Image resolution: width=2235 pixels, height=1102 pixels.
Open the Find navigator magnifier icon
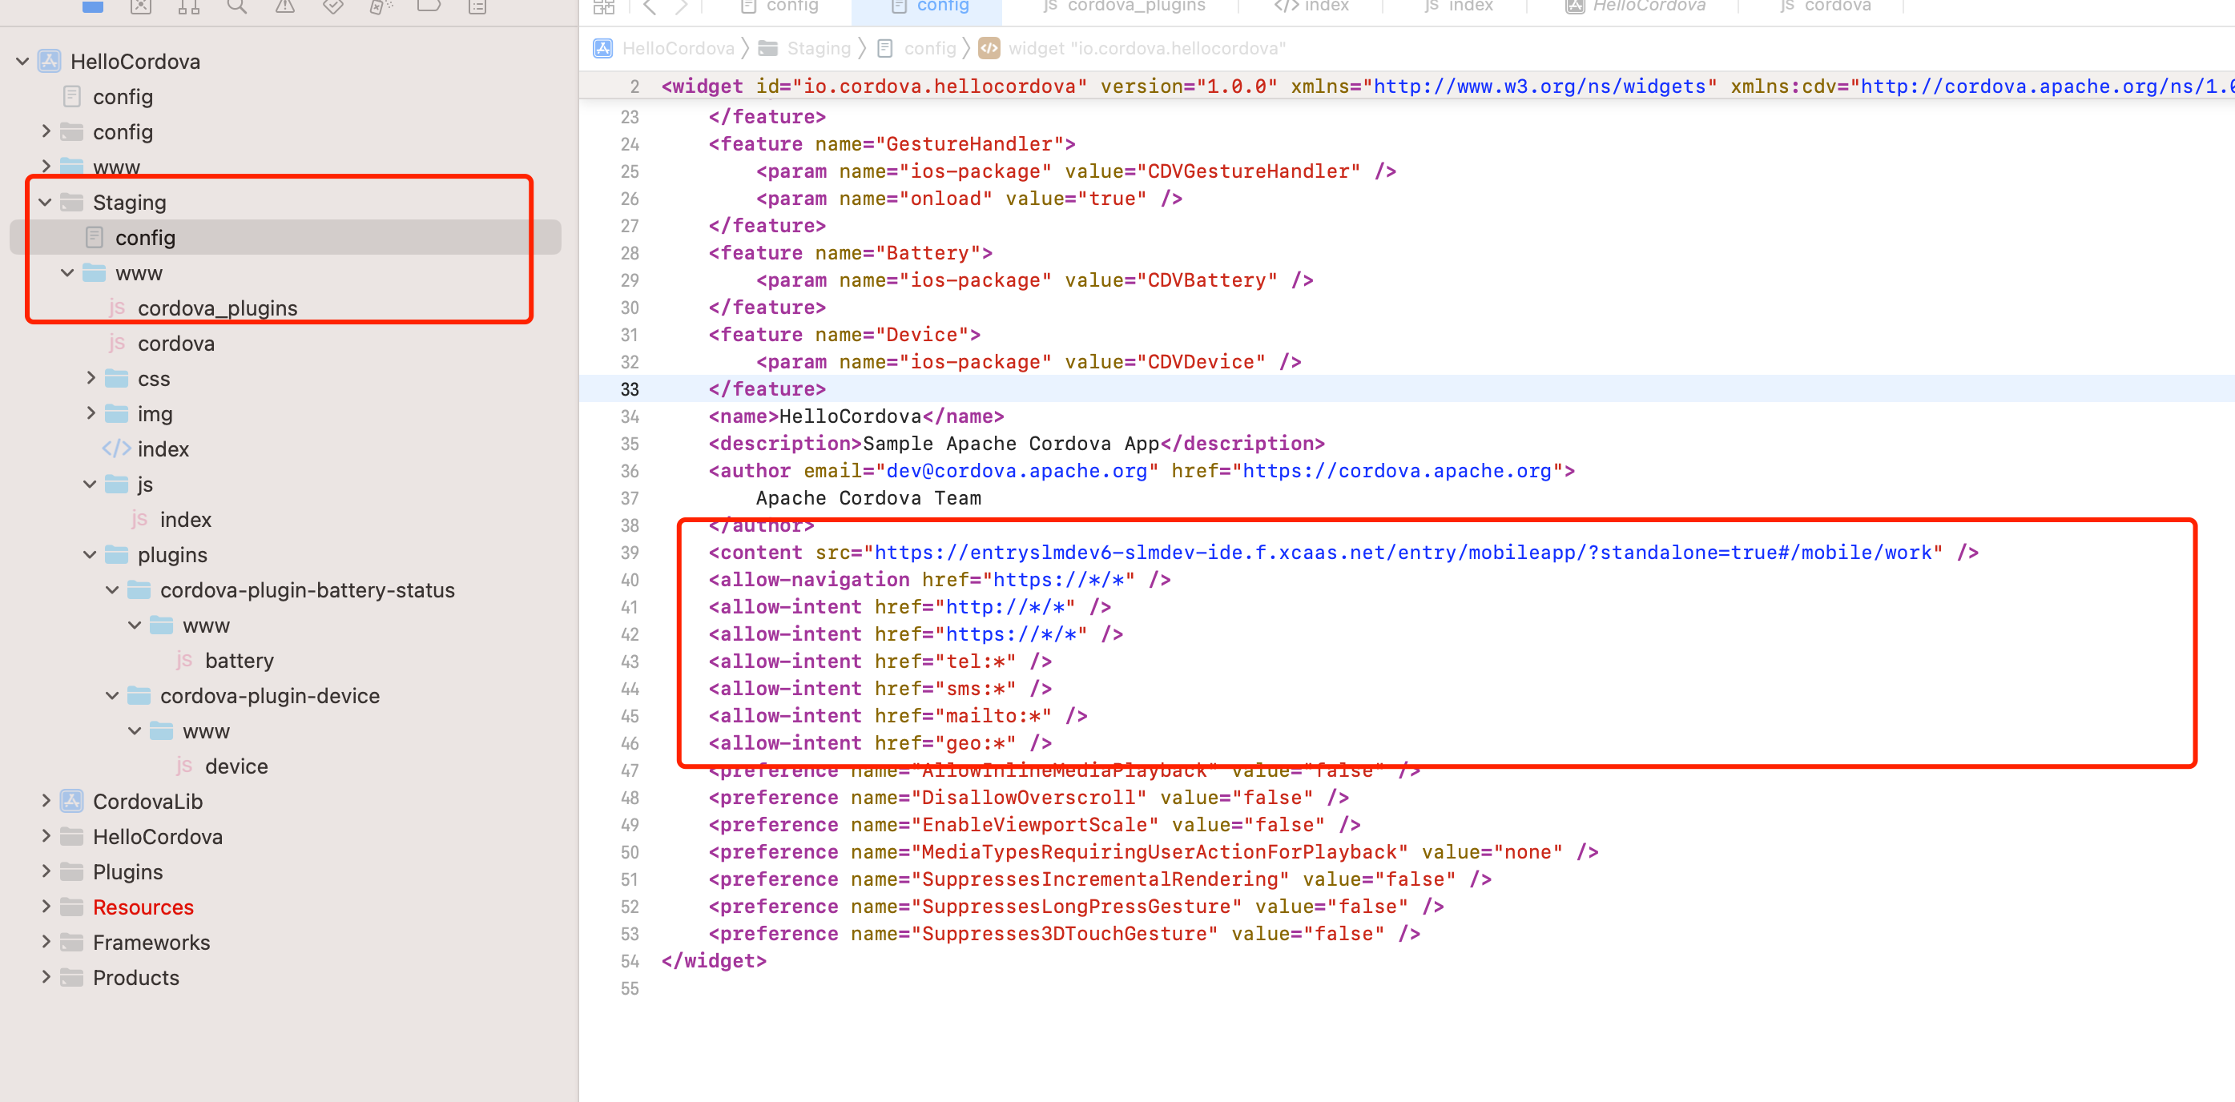coord(236,7)
